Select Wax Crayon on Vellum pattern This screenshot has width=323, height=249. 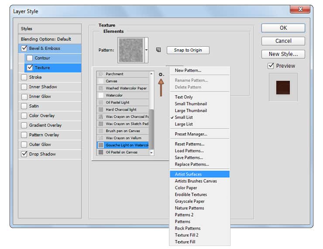point(123,138)
